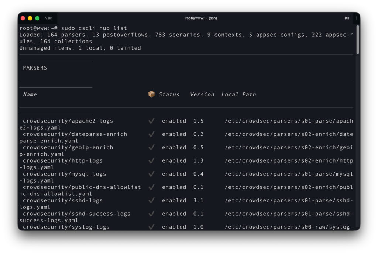Click the syslog-logs s00-raw path text
The width and height of the screenshot is (378, 254).
click(x=289, y=227)
